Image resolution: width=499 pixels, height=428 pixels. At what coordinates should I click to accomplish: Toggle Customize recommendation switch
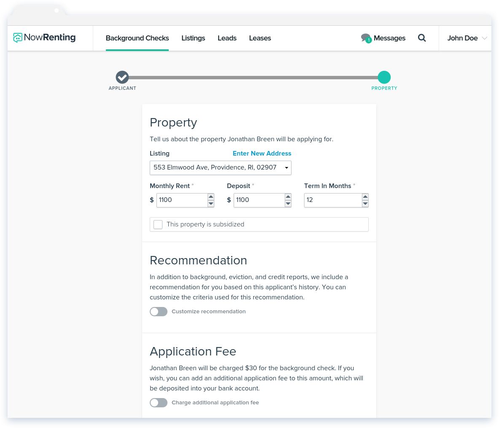click(159, 312)
